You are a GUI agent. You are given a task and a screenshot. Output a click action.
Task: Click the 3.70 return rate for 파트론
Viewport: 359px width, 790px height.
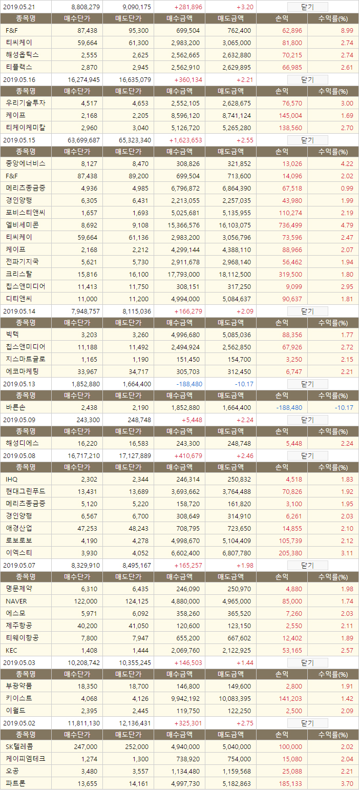pyautogui.click(x=347, y=783)
